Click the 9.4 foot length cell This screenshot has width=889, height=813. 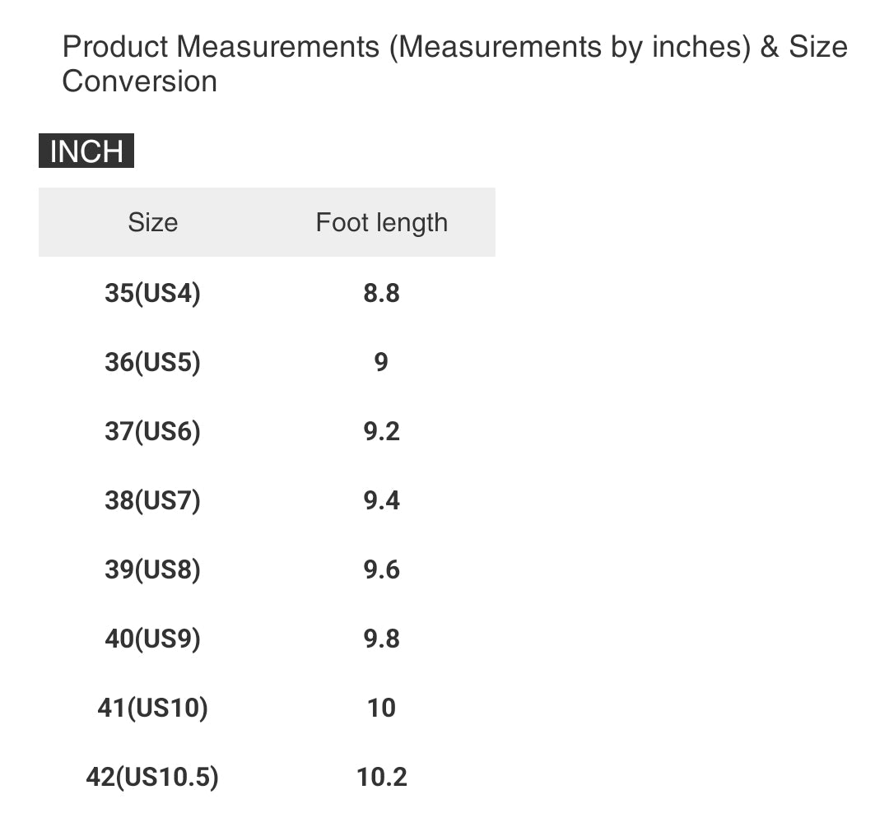click(381, 500)
